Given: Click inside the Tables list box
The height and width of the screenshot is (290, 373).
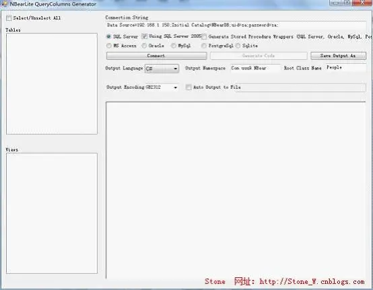Looking at the screenshot, I should pos(52,83).
